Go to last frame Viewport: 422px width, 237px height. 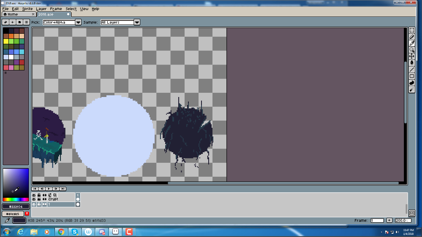click(63, 189)
